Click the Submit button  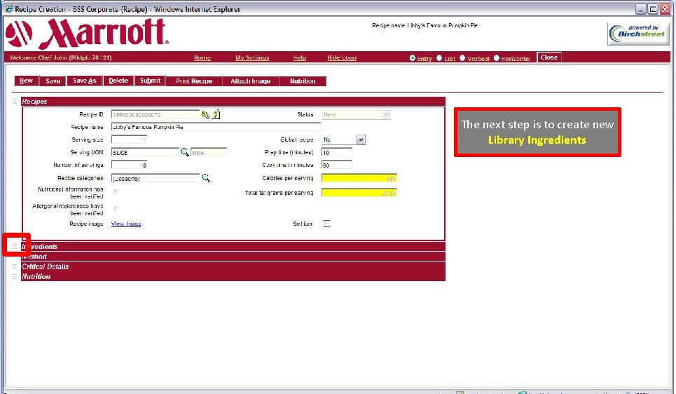(x=150, y=81)
